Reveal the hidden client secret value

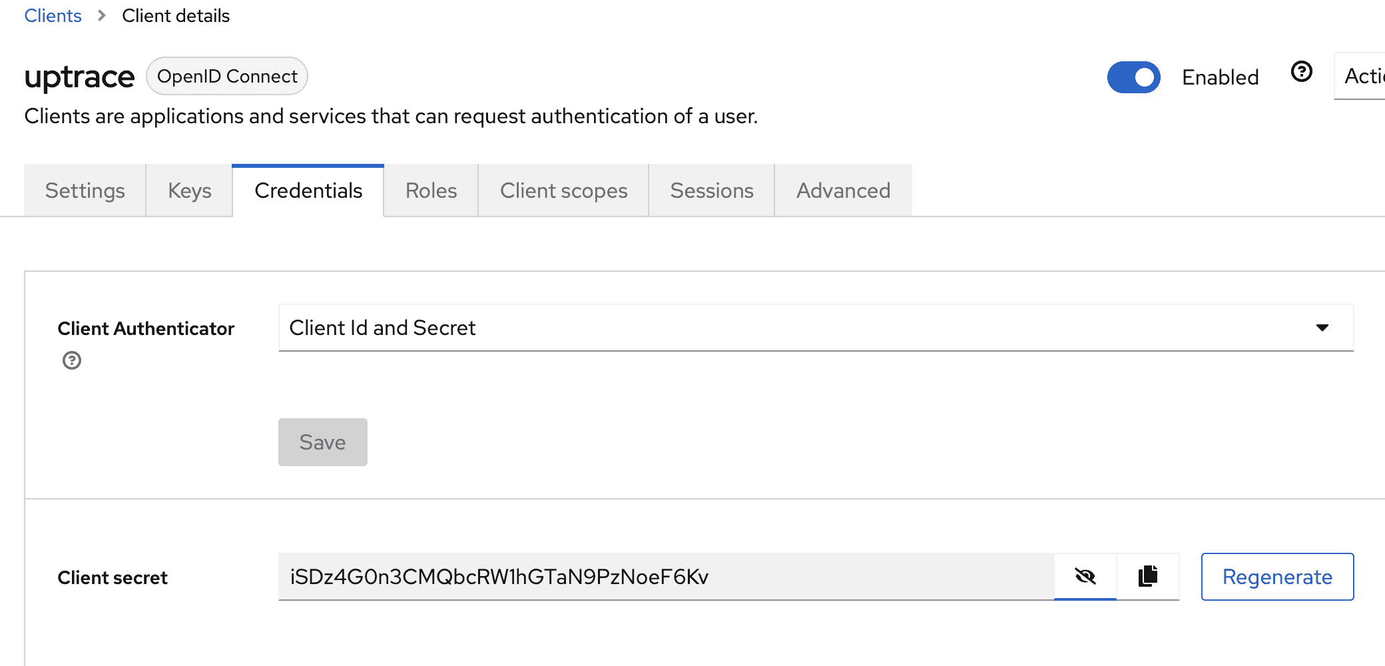point(1085,577)
